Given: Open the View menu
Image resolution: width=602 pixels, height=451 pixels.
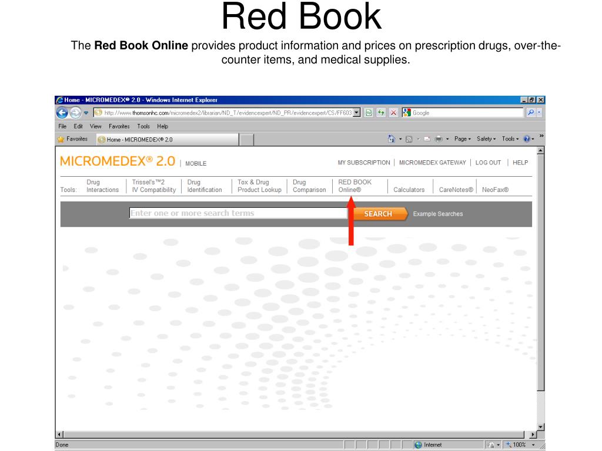Looking at the screenshot, I should click(96, 126).
